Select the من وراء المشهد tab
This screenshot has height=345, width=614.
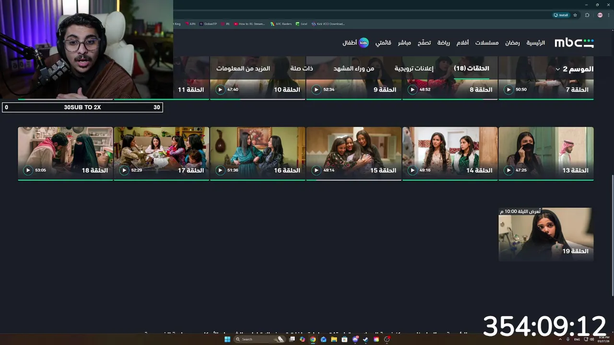pyautogui.click(x=354, y=69)
